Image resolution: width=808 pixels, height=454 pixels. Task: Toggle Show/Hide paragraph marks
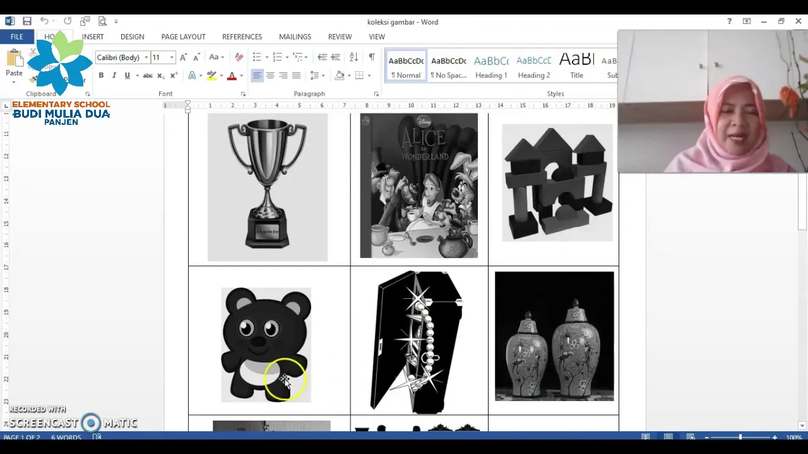[372, 57]
